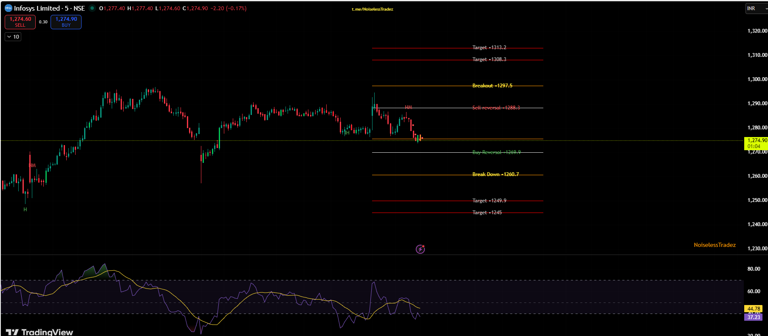Select the Break Down 1260.7 line label
The height and width of the screenshot is (336, 768).
click(496, 174)
